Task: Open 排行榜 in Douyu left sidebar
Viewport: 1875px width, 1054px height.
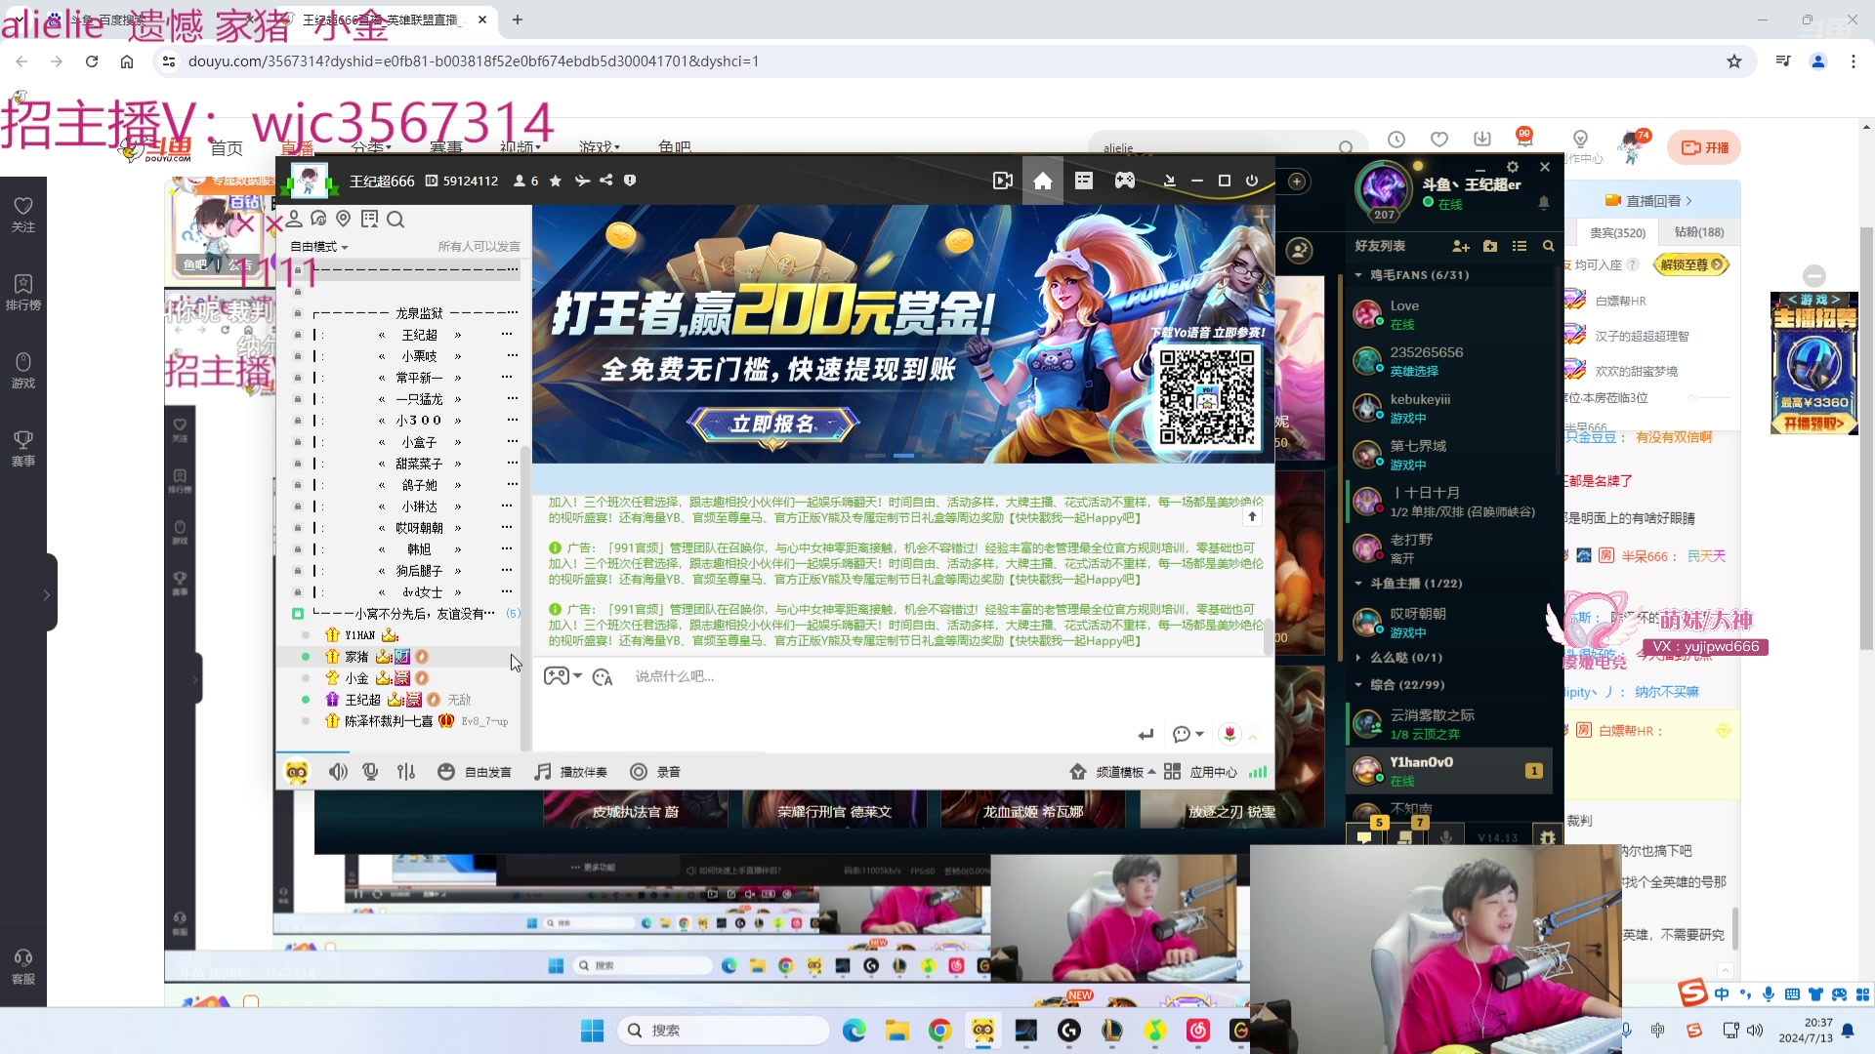Action: tap(23, 292)
